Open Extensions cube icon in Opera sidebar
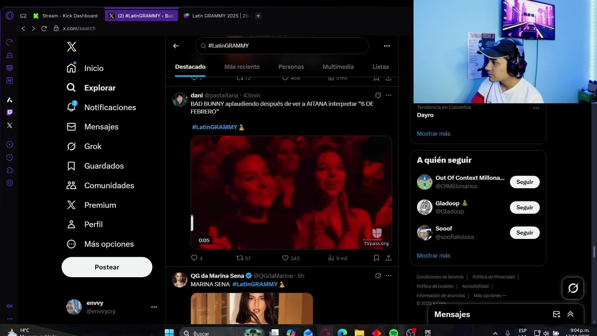This screenshot has height=336, width=597. [x=9, y=170]
